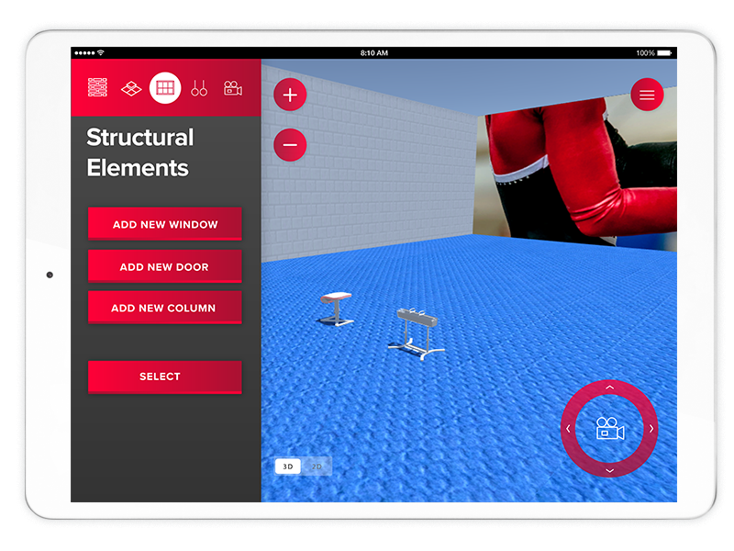Tap the battery indicator in the status bar
This screenshot has height=551, width=734.
point(664,53)
